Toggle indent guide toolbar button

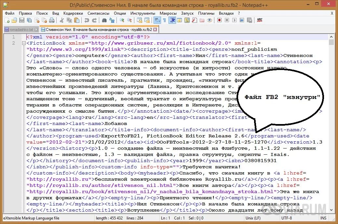coord(172,20)
